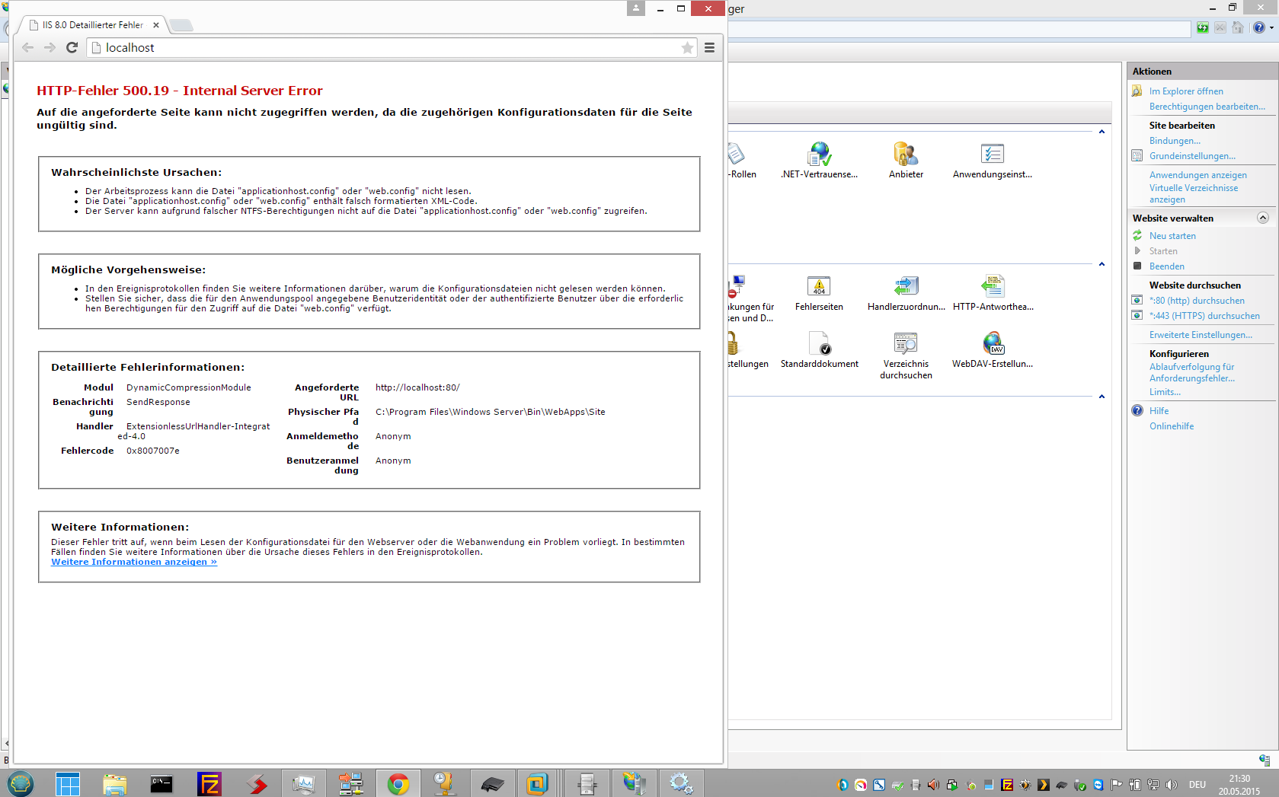Collapse the 'Website verwalten' actions section
The image size is (1279, 797).
coord(1262,218)
